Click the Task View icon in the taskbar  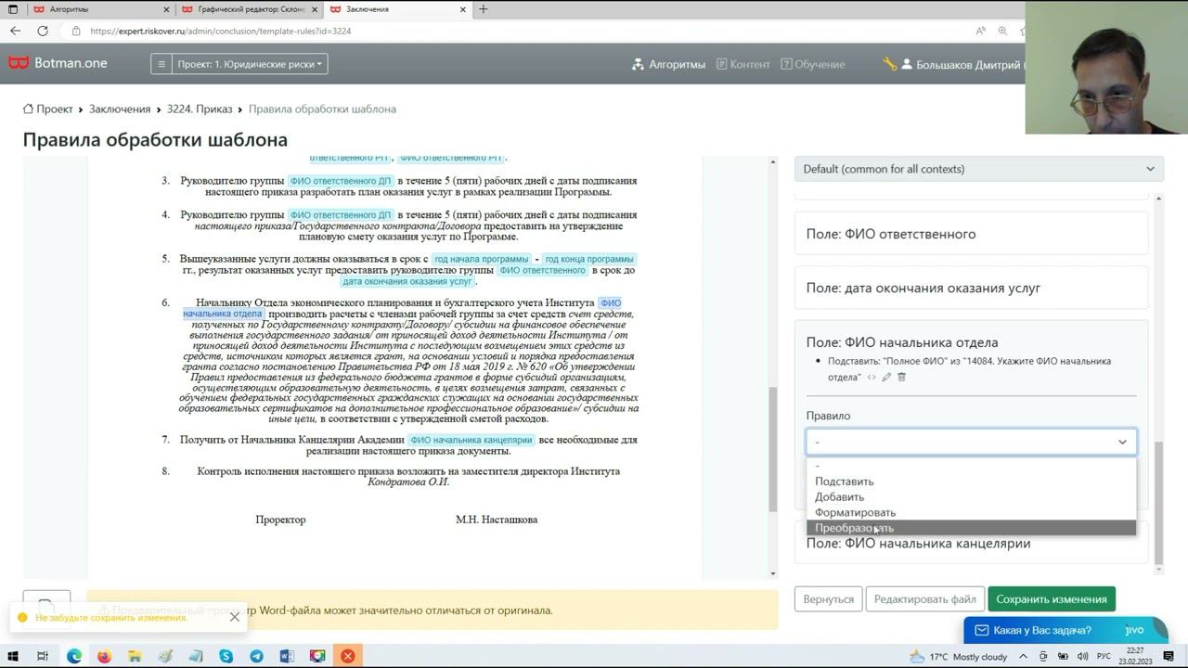[43, 656]
